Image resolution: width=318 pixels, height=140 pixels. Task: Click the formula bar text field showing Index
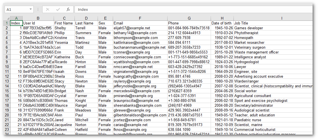(194, 9)
